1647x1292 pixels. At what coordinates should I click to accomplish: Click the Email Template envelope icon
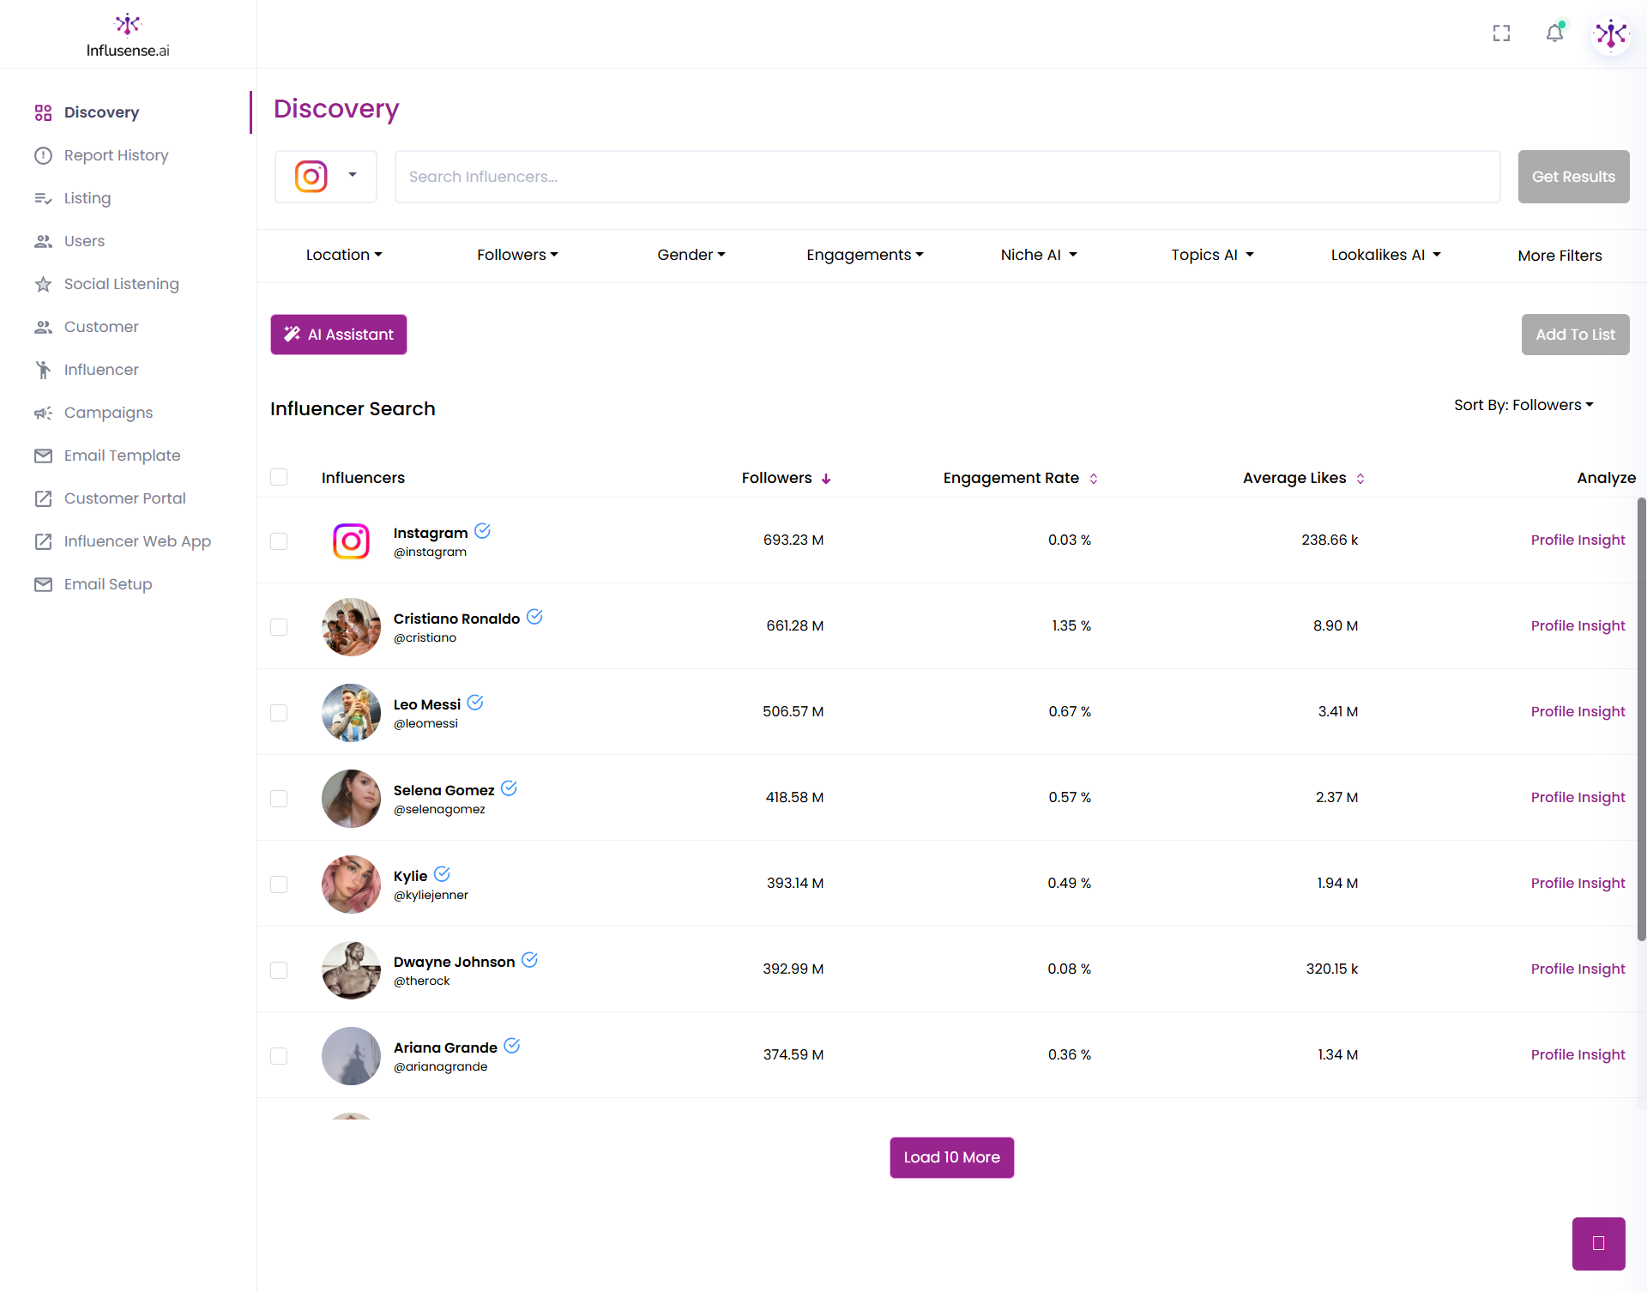43,456
